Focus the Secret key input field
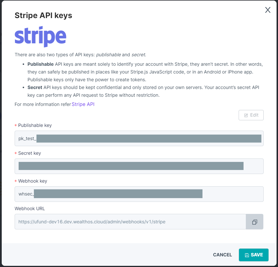This screenshot has width=278, height=267. click(139, 166)
